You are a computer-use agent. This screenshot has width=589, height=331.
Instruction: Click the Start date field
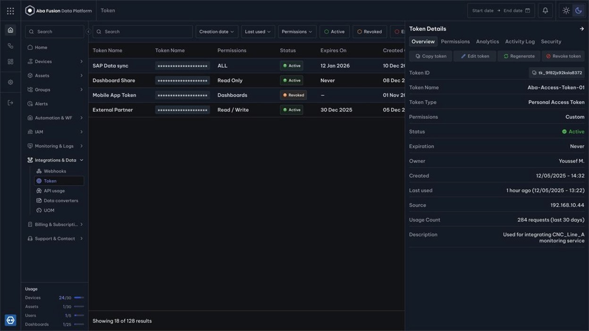click(483, 10)
